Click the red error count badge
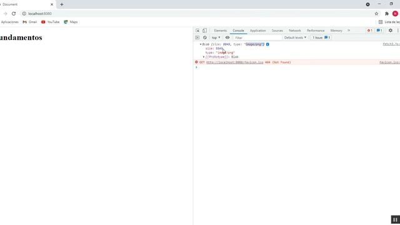This screenshot has height=225, width=400. pyautogui.click(x=369, y=31)
